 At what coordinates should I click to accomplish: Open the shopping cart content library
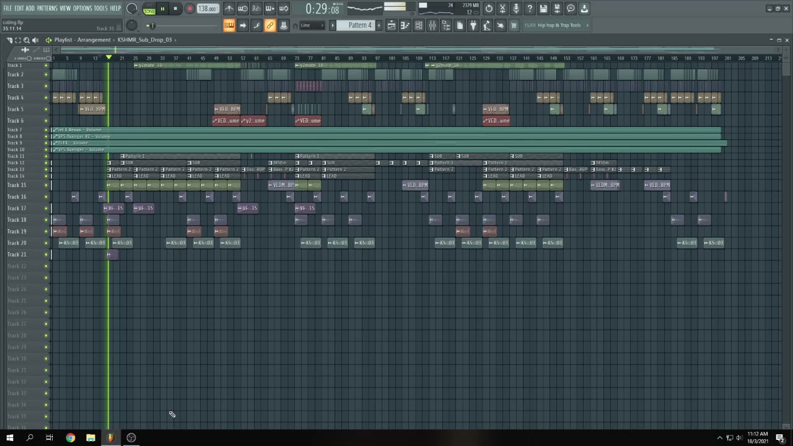514,25
